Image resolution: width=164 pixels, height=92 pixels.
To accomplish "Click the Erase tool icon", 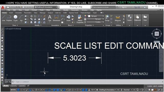I will point(44,16).
